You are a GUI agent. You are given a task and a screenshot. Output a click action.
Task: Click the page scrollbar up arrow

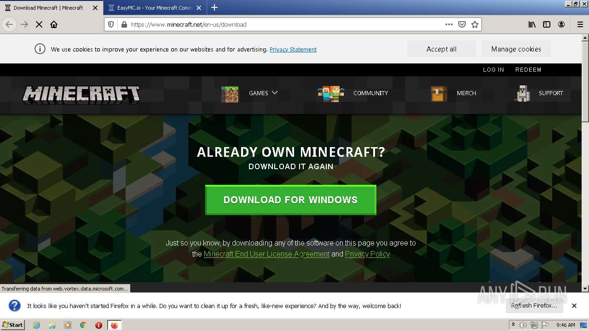click(x=585, y=37)
